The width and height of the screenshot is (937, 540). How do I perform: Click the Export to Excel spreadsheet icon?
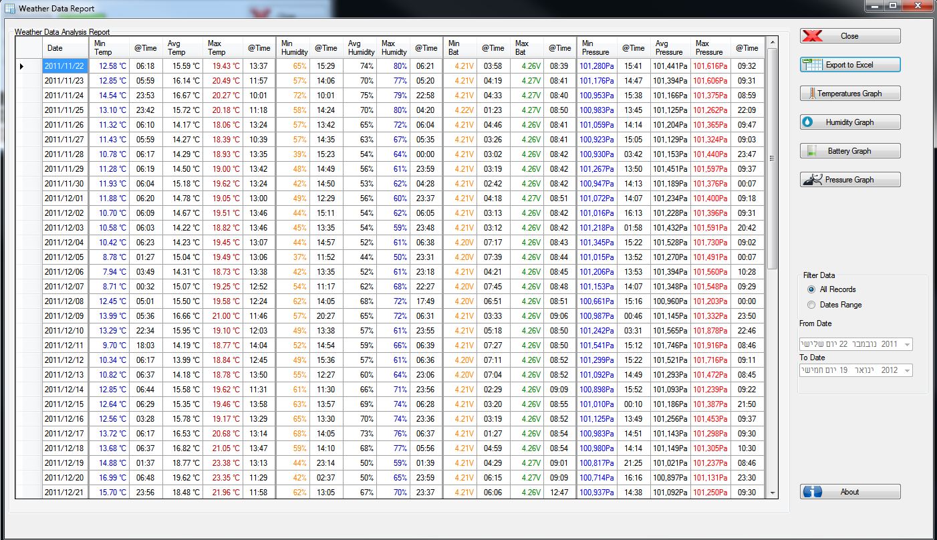click(x=813, y=64)
